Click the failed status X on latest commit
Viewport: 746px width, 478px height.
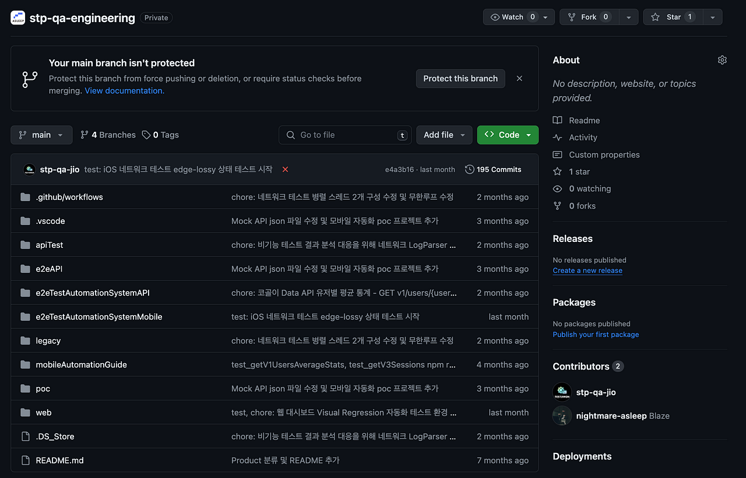(x=285, y=169)
